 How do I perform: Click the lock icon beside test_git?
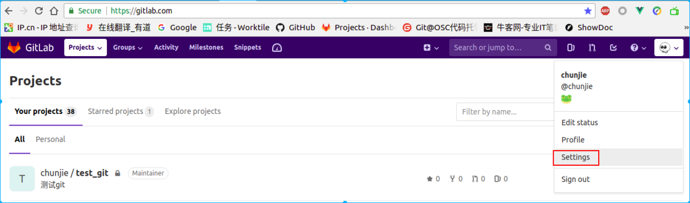117,174
